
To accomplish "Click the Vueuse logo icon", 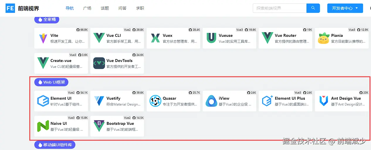I will pos(211,38).
